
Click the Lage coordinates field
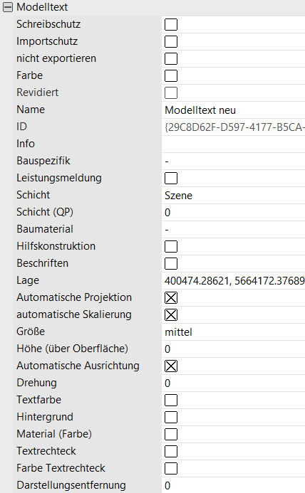233,280
